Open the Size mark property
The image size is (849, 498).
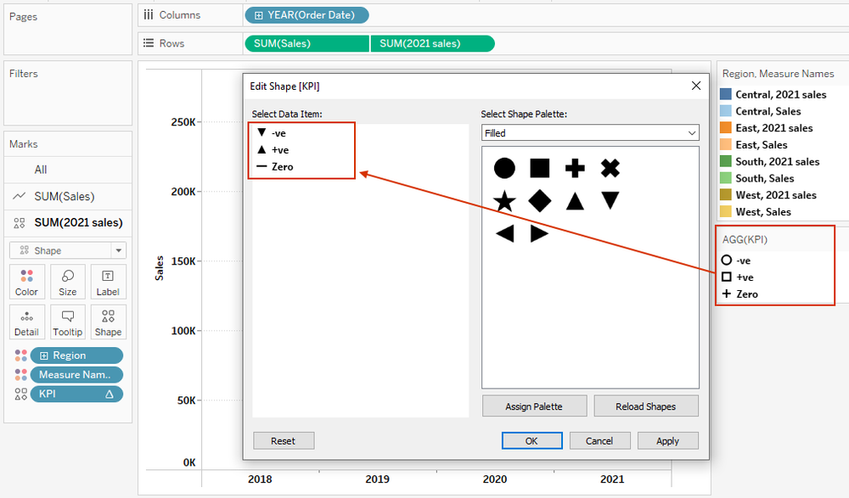click(x=67, y=281)
